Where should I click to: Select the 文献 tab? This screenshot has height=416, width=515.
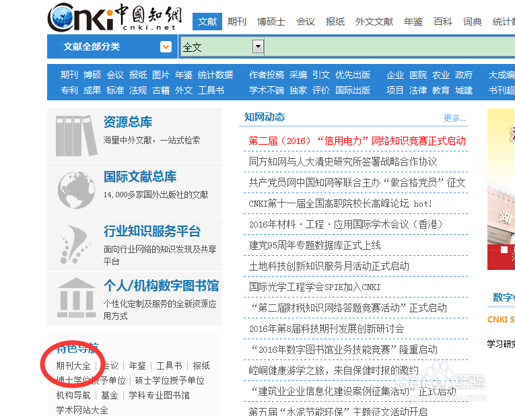coord(207,22)
